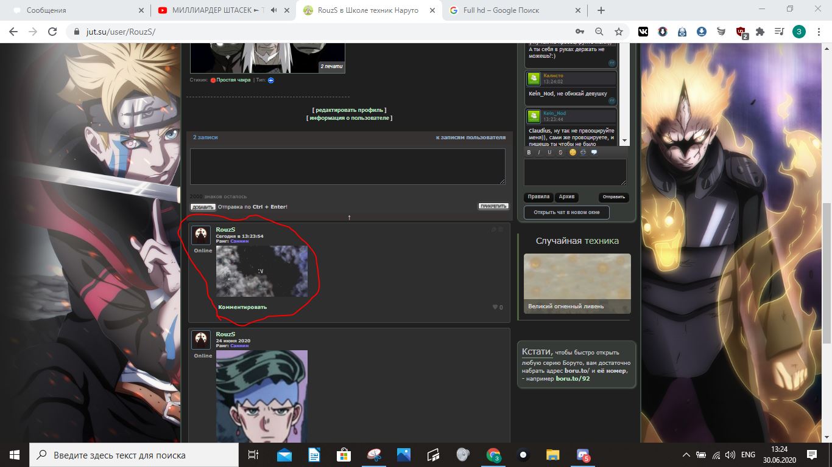Open the anime character image from 24 июня post

click(x=262, y=396)
